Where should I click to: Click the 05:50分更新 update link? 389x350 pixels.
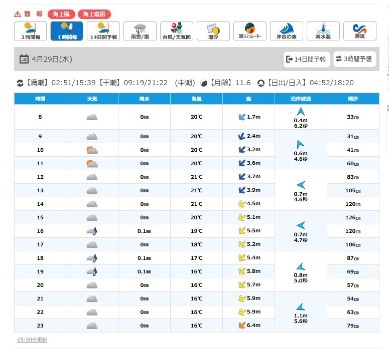[32, 339]
